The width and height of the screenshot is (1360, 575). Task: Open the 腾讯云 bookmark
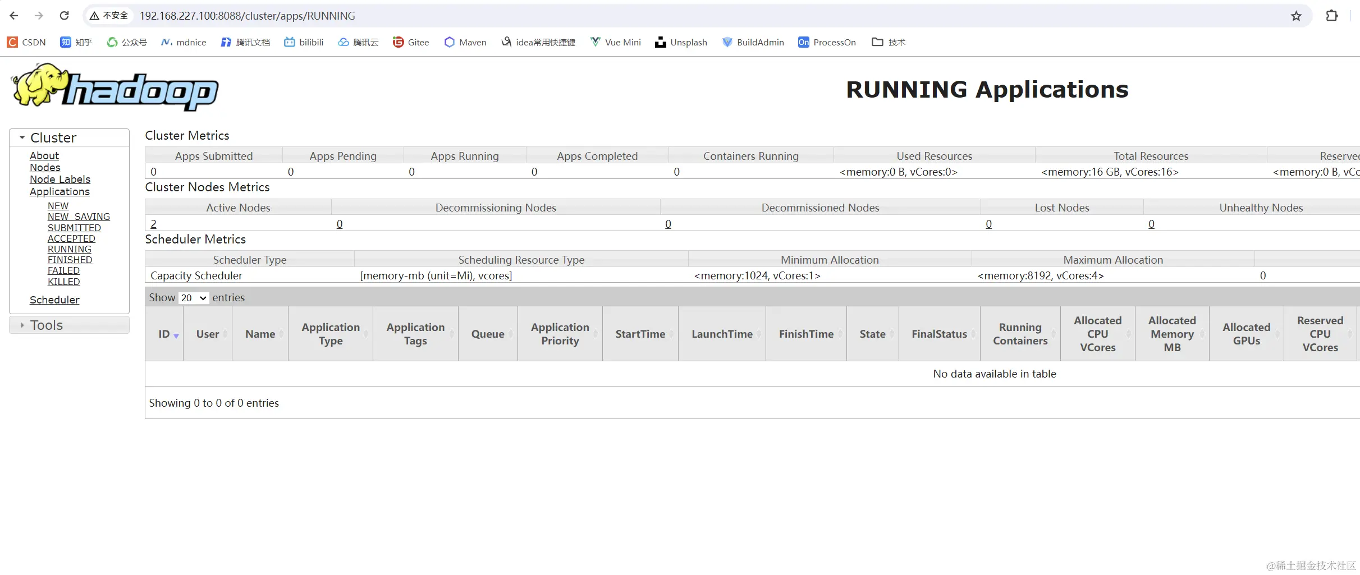(x=358, y=42)
